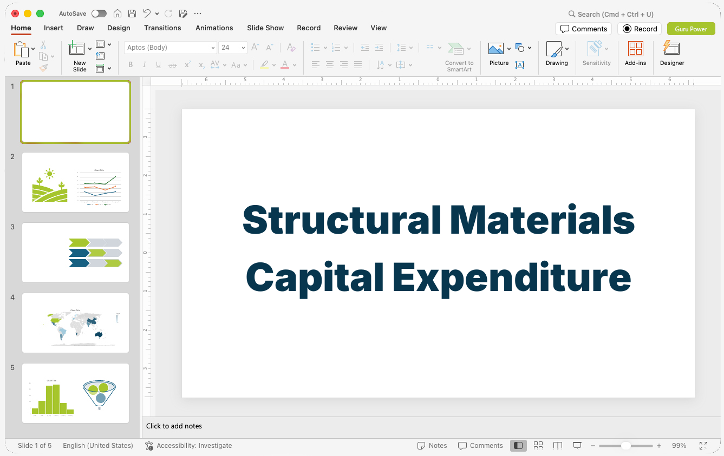Open Slide Sorter view icon
The image size is (724, 456).
(538, 446)
